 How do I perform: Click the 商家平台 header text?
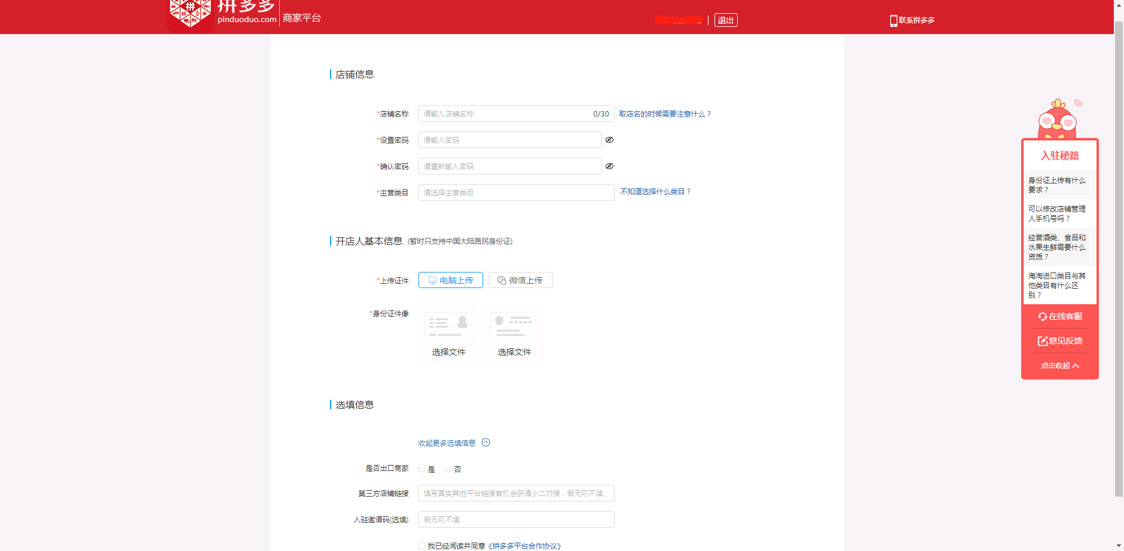tap(301, 18)
